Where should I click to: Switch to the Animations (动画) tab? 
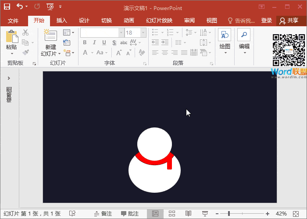click(129, 21)
